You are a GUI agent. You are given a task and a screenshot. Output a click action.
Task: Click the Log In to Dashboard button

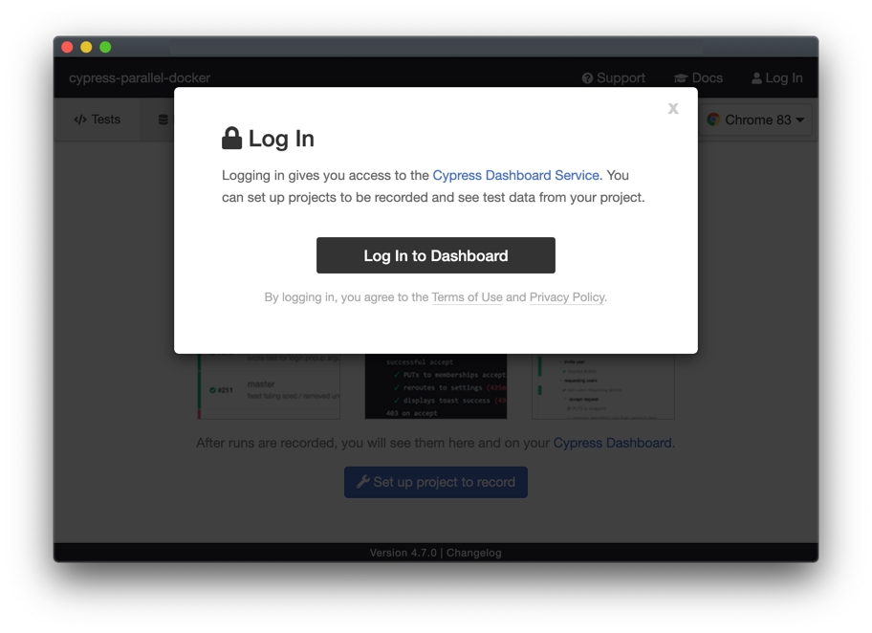click(x=435, y=255)
